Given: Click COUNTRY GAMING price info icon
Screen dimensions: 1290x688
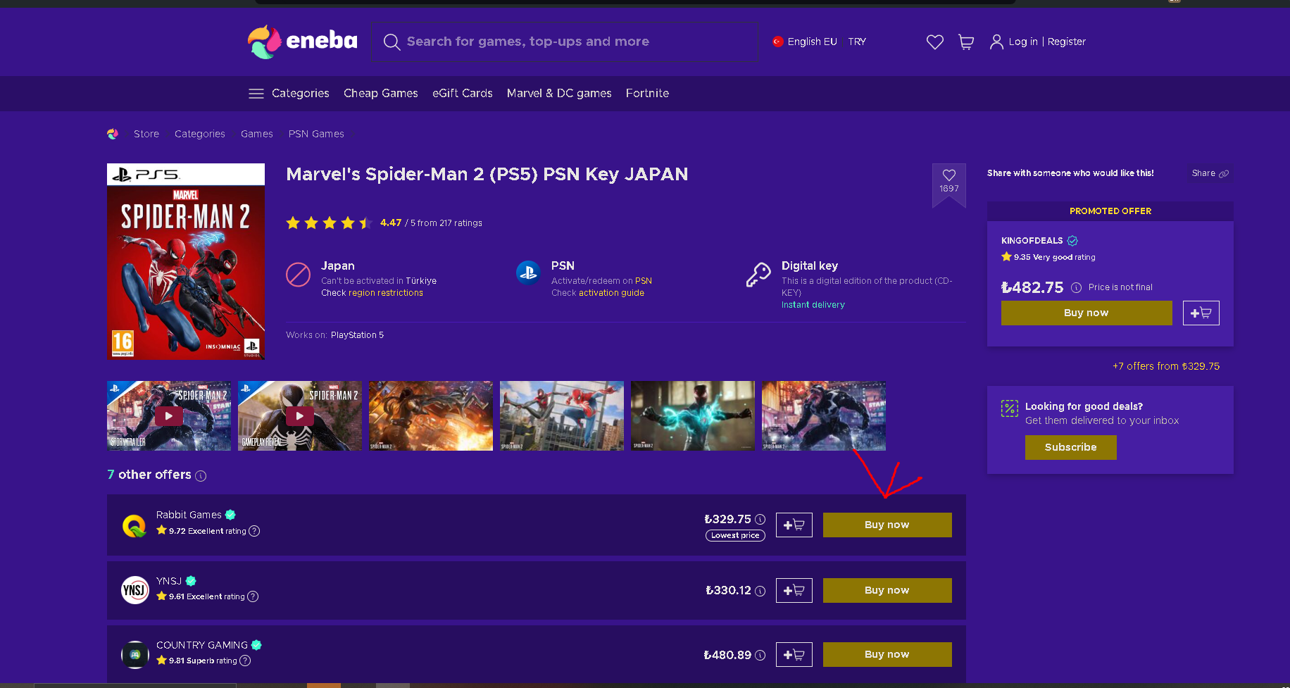Looking at the screenshot, I should (x=760, y=656).
